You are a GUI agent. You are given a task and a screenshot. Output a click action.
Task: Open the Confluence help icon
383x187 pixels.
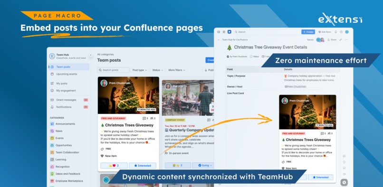[x=341, y=32]
